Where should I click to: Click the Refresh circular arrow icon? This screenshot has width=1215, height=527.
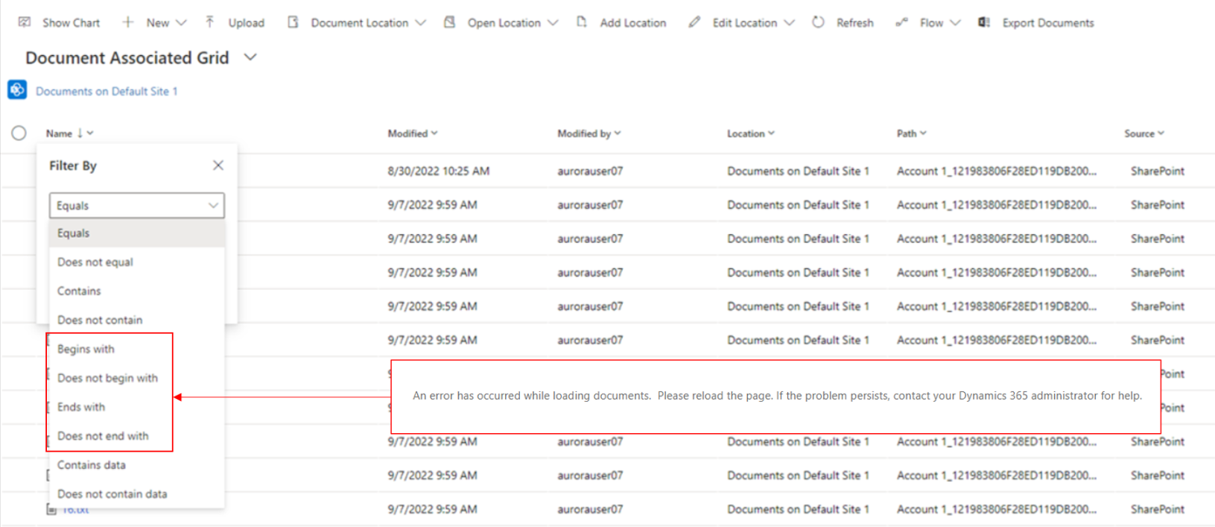pos(818,22)
